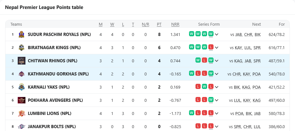
Task: Click the N/R column header
Action: 146,24
